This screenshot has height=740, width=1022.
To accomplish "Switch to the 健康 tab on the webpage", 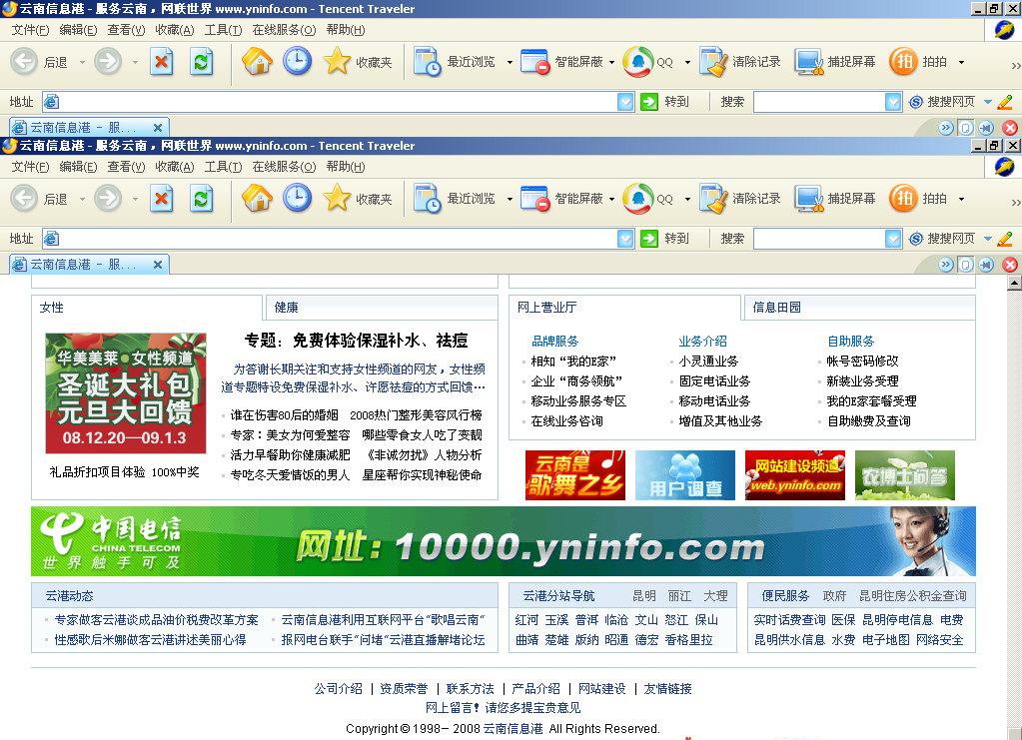I will pyautogui.click(x=287, y=308).
